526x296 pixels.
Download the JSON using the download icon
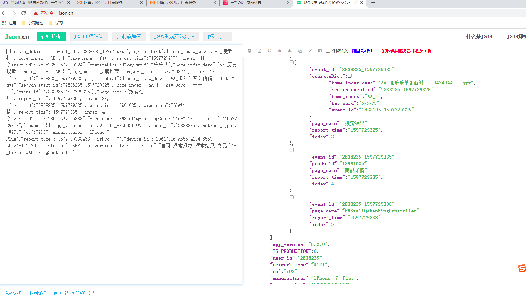[289, 51]
